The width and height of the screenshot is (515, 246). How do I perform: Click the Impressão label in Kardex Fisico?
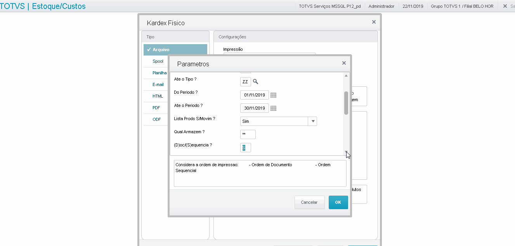233,49
